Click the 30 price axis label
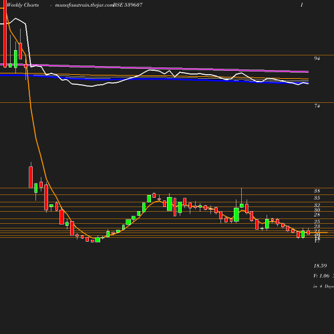Image resolution: width=334 pixels, height=334 pixels. click(x=317, y=210)
